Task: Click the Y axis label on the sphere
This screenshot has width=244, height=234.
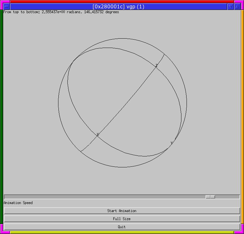Action: coord(171,143)
